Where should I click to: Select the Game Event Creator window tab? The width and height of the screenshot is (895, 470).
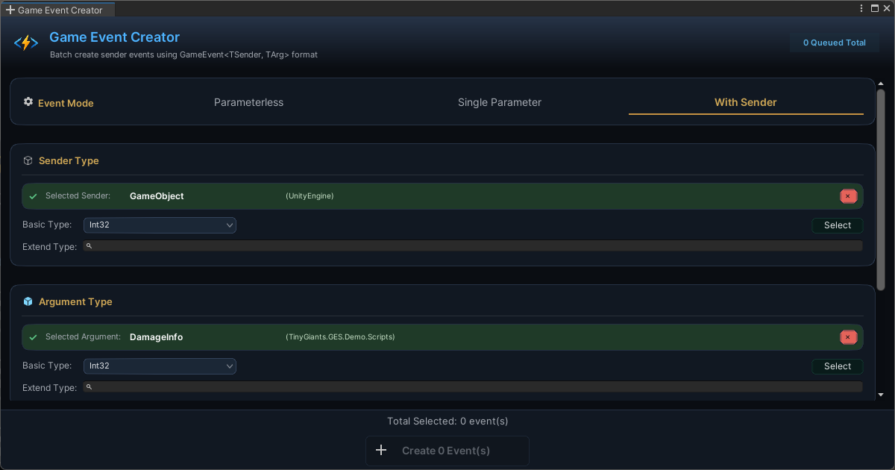point(58,10)
